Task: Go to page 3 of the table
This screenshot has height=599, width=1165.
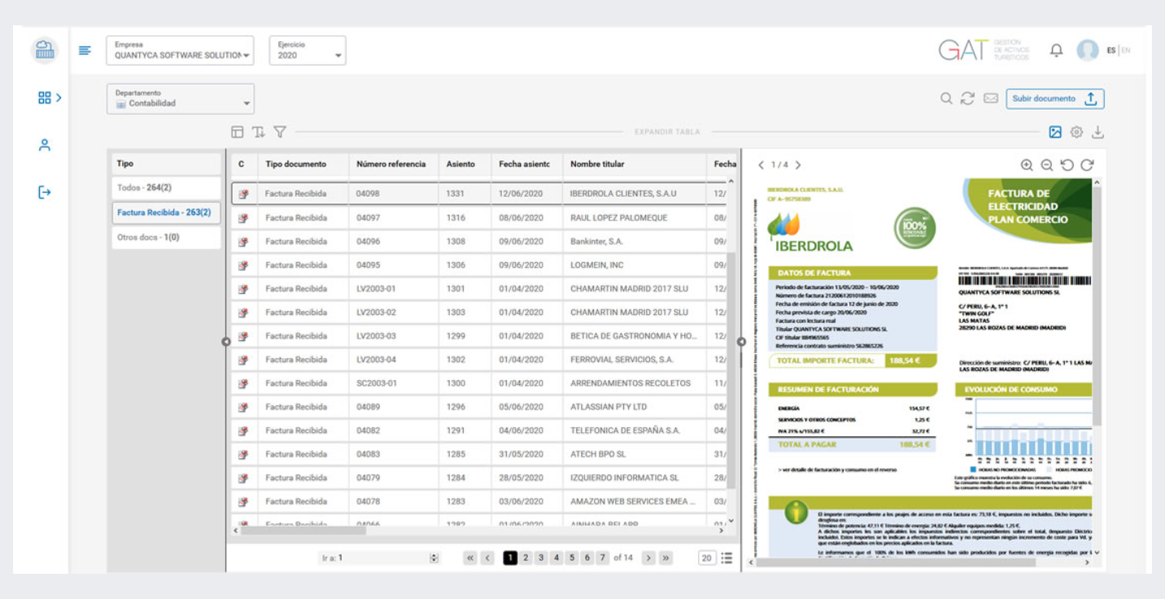Action: [541, 557]
